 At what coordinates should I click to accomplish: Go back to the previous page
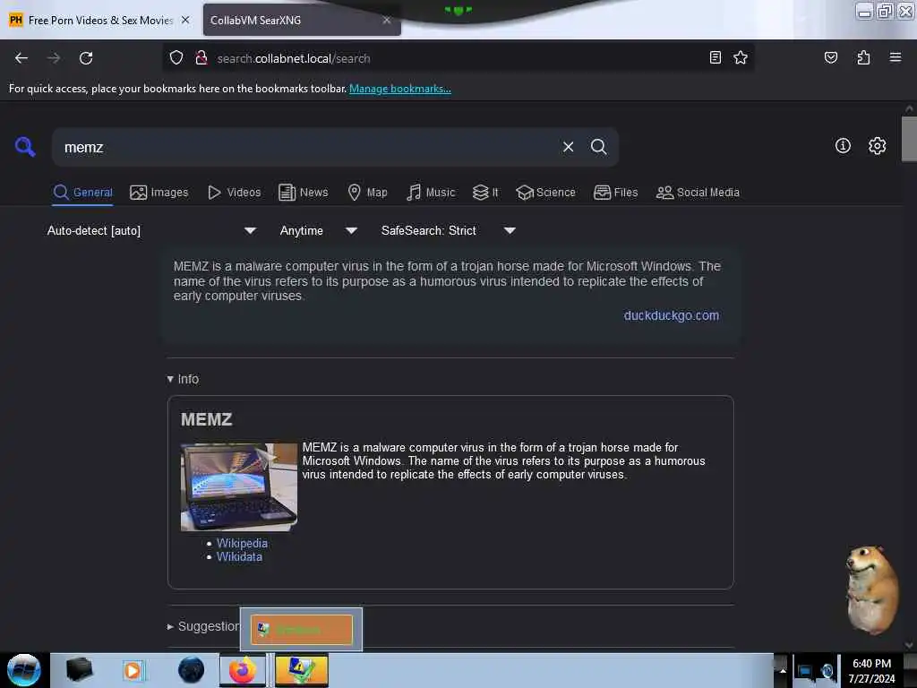pos(21,58)
